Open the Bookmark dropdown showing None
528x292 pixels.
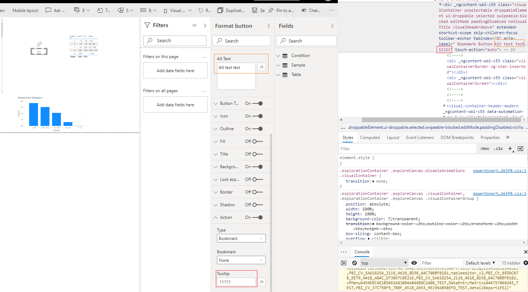tap(241, 260)
